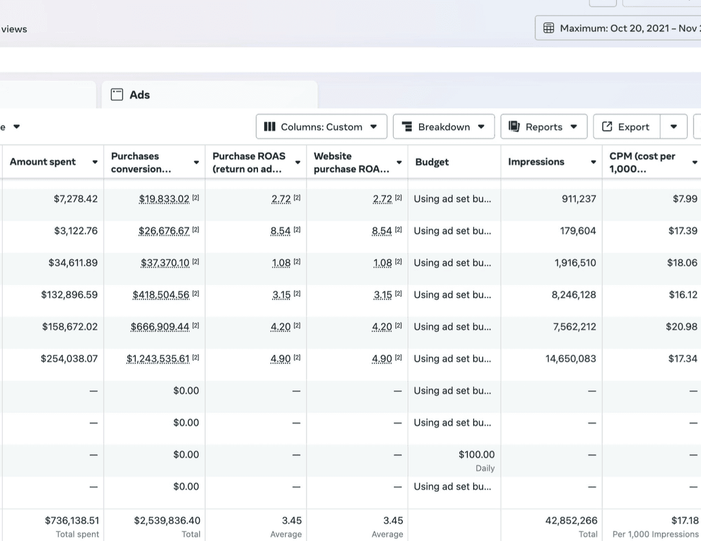Screen dimensions: 701x541
Task: Open the $1,243,535.61 purchases conversion value link
Action: tap(158, 359)
